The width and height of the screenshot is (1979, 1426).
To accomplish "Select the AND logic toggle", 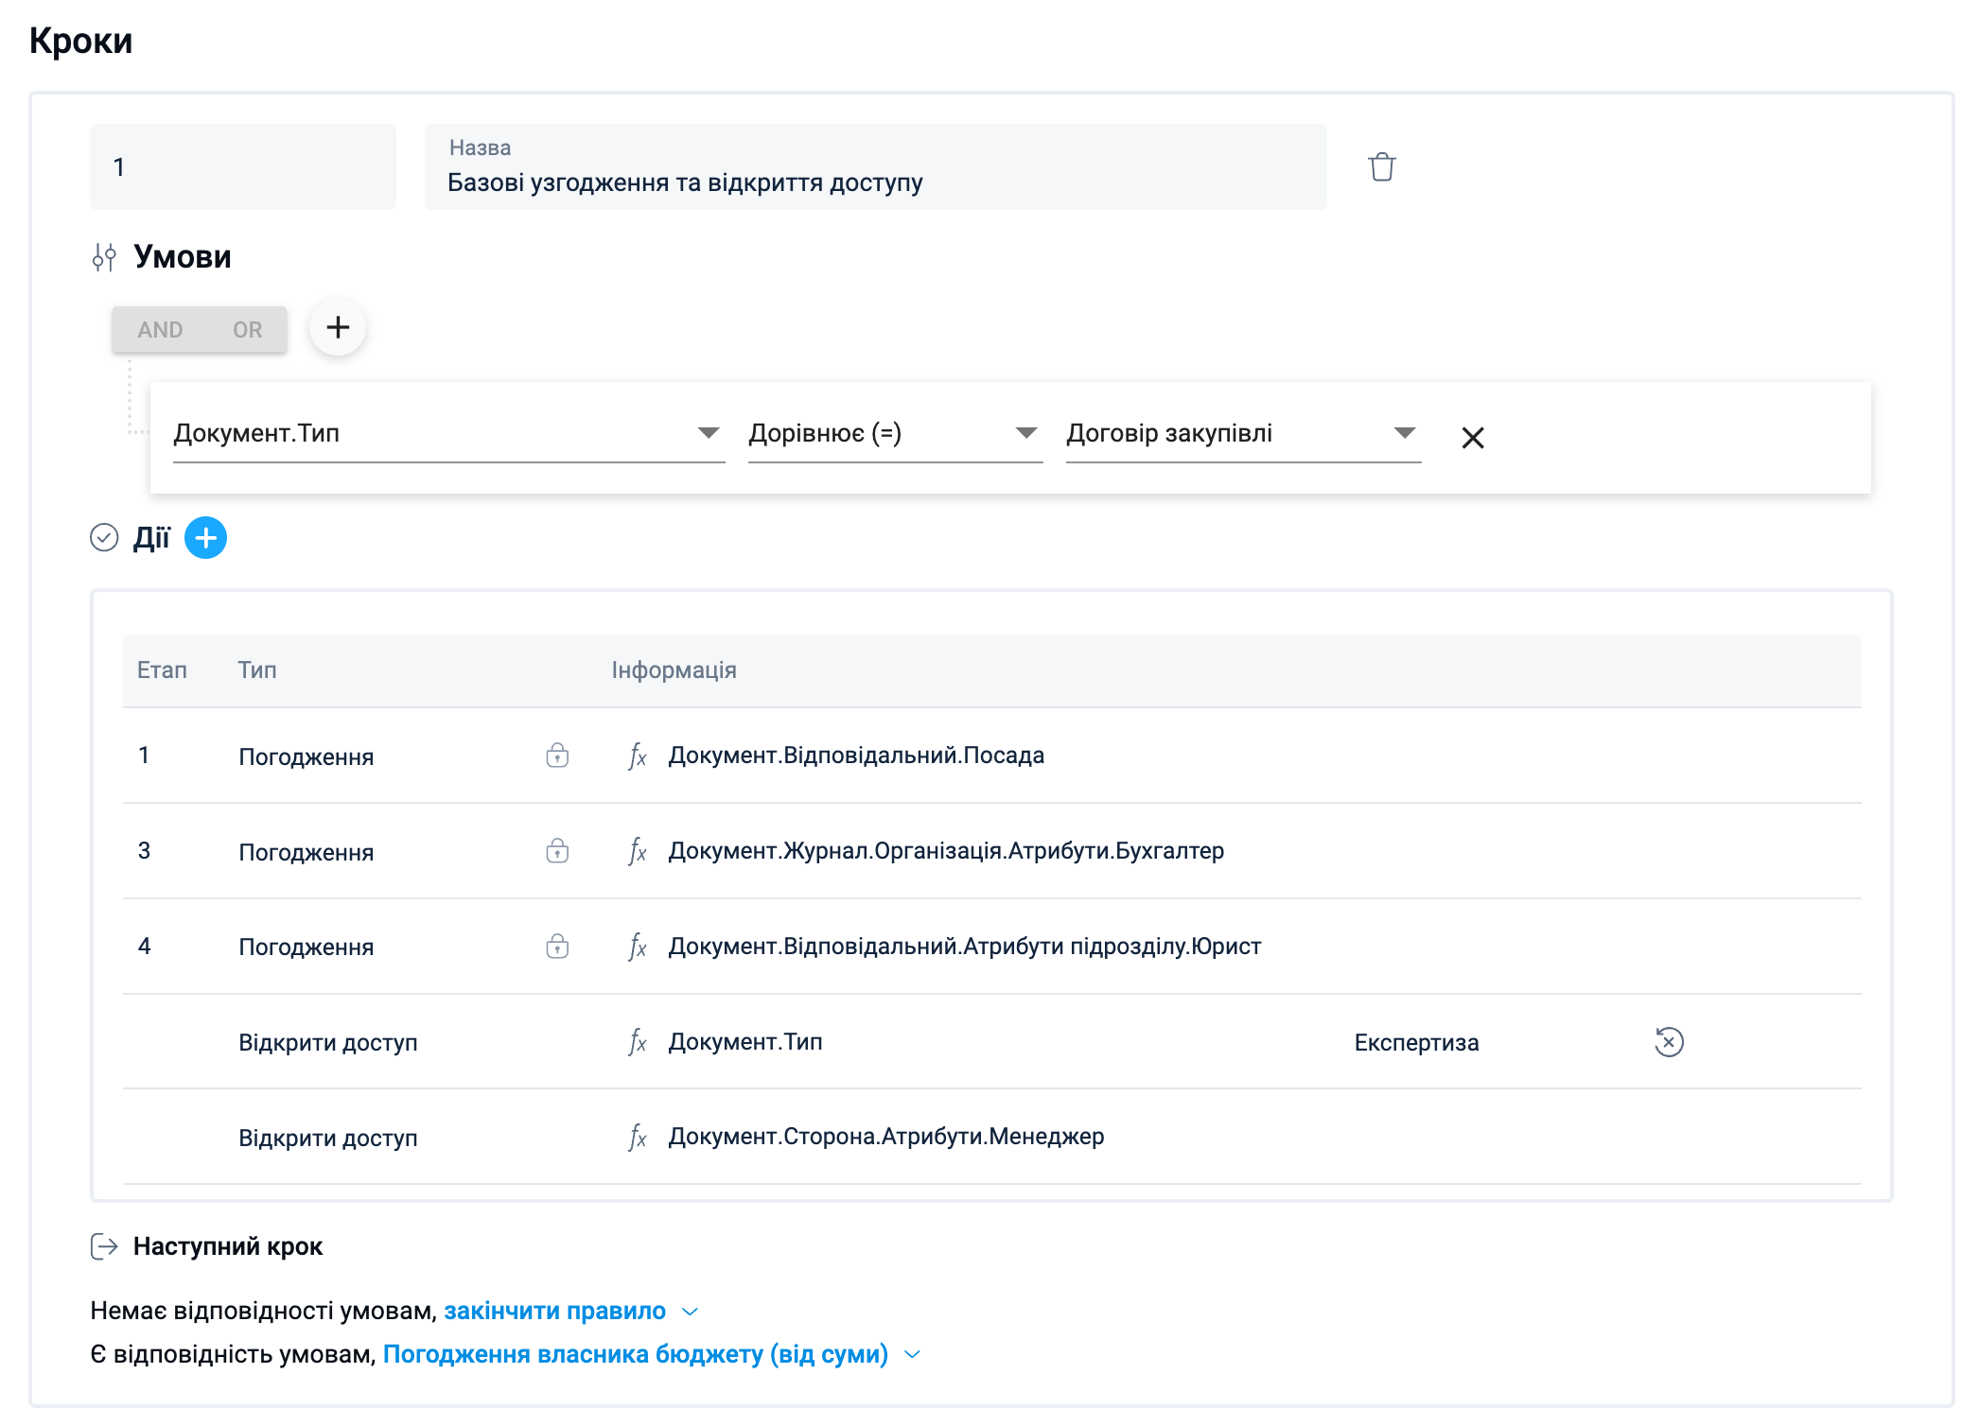I will point(160,330).
